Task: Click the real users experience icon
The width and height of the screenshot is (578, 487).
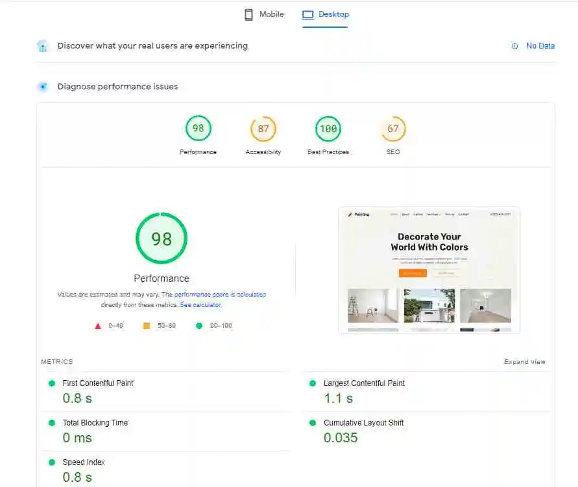Action: pyautogui.click(x=43, y=46)
